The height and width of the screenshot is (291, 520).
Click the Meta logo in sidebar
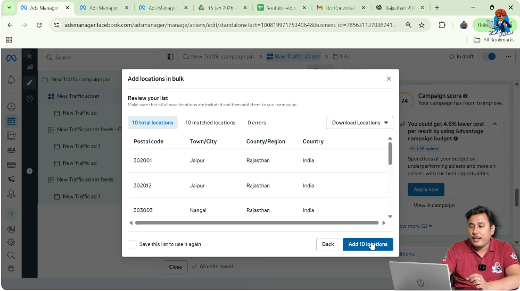click(11, 58)
